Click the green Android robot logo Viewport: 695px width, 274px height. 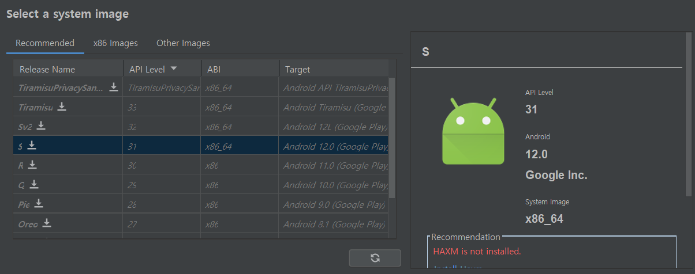(x=474, y=131)
